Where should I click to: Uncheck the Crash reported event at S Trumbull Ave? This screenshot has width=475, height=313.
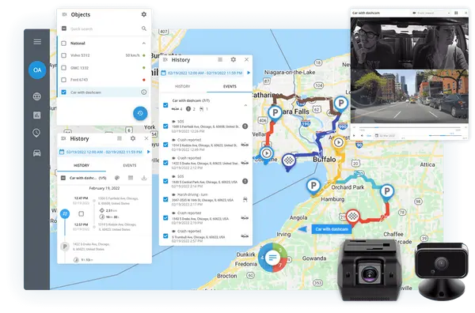click(x=165, y=236)
